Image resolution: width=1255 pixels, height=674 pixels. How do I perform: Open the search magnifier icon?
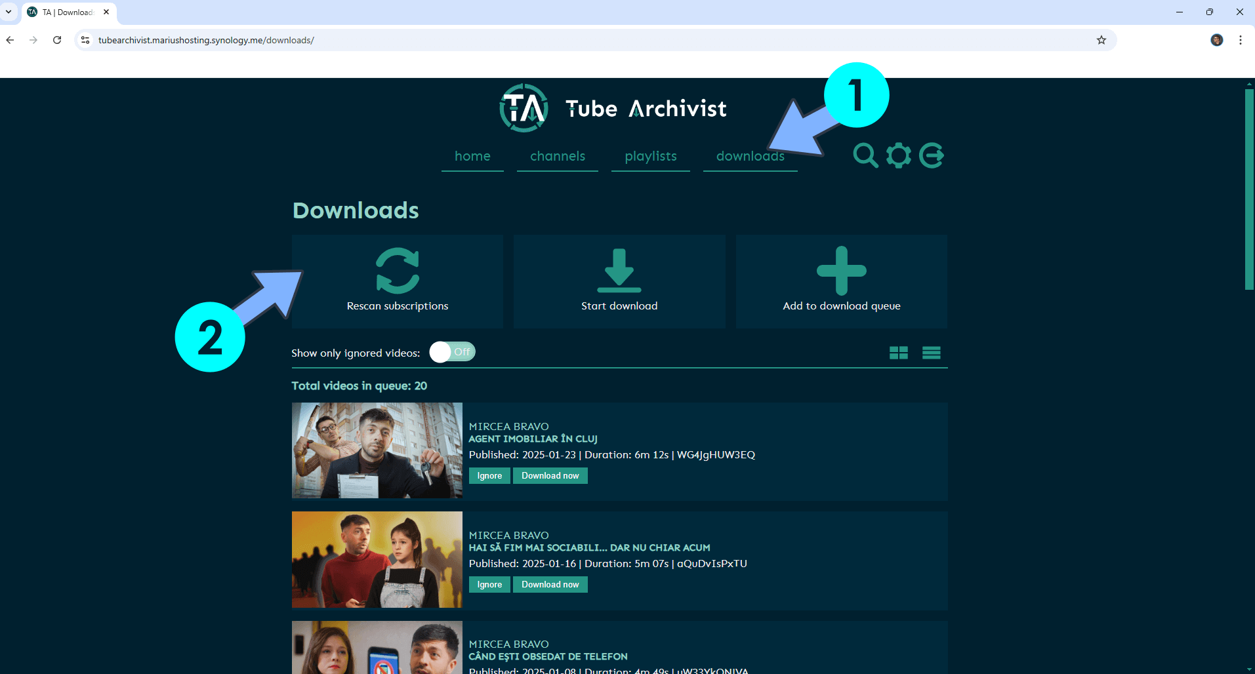[865, 155]
